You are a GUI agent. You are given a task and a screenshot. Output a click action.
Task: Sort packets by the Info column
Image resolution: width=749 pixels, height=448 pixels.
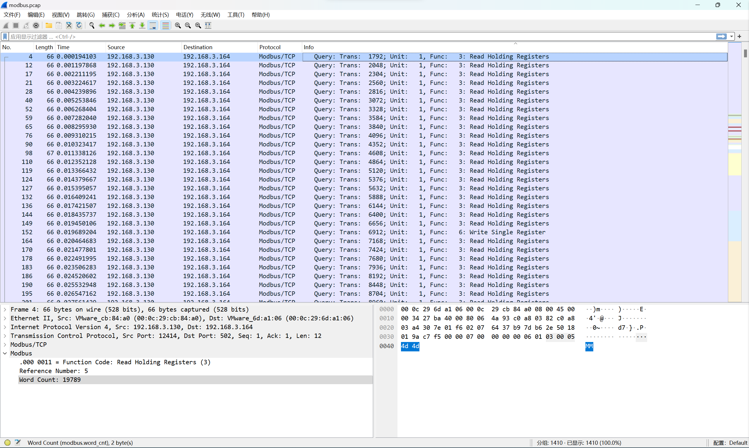pos(515,47)
